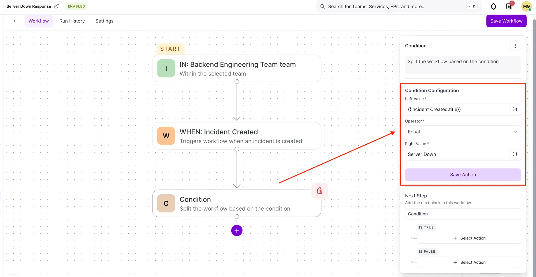Select the C condition block icon
This screenshot has height=277, width=536.
click(x=166, y=203)
